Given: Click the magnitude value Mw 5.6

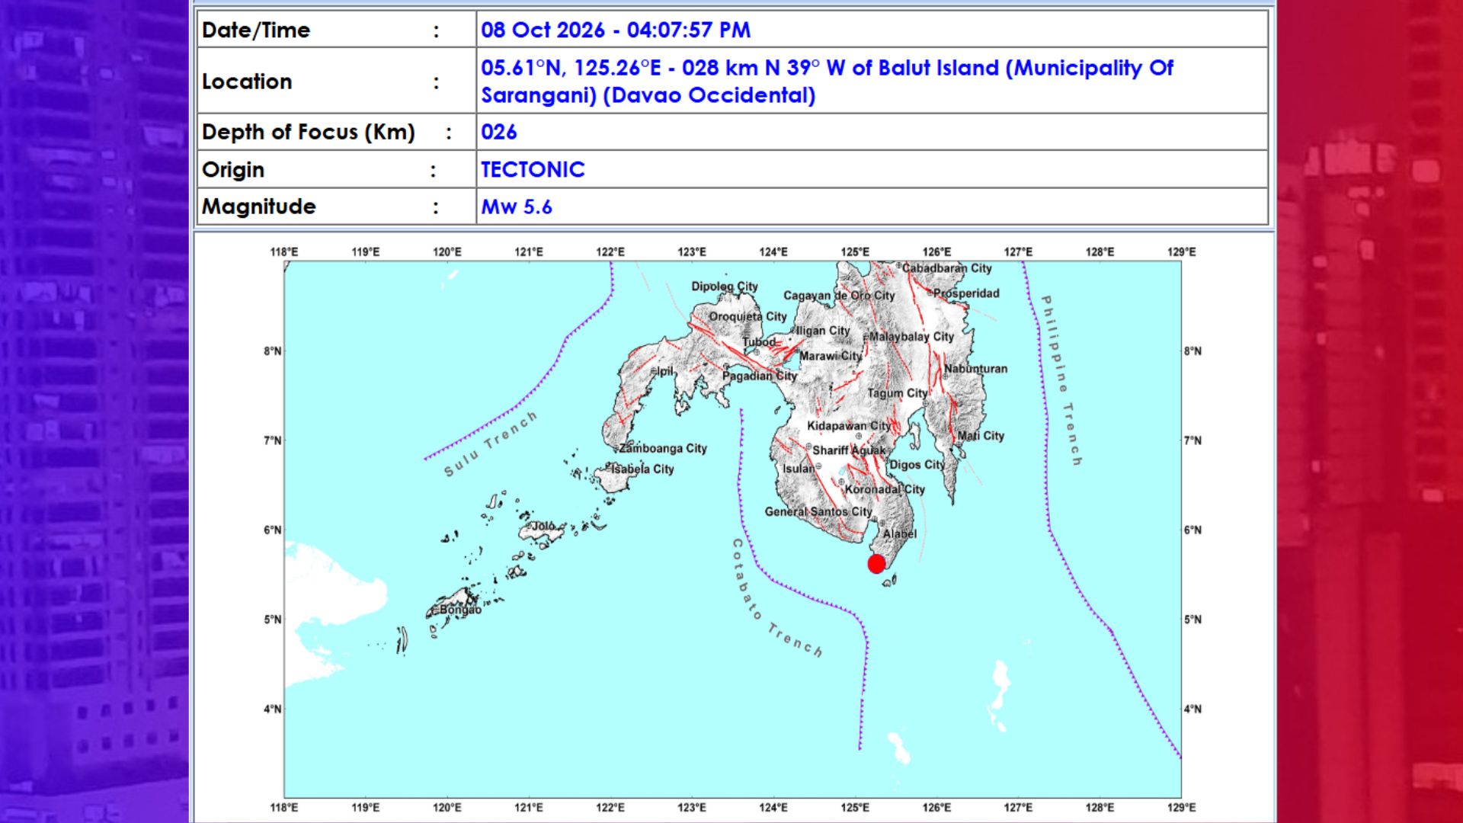Looking at the screenshot, I should point(517,207).
